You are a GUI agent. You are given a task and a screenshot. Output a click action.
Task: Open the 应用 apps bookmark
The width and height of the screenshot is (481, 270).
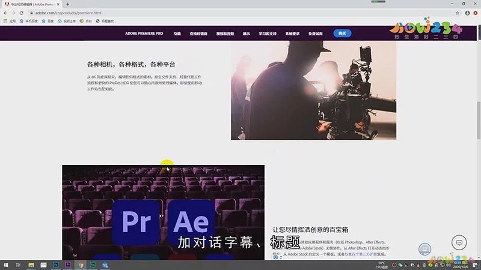click(10, 21)
